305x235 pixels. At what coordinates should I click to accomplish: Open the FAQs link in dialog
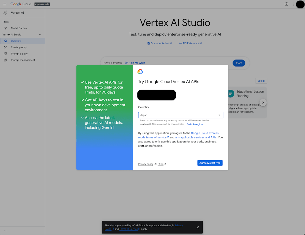coord(162,164)
